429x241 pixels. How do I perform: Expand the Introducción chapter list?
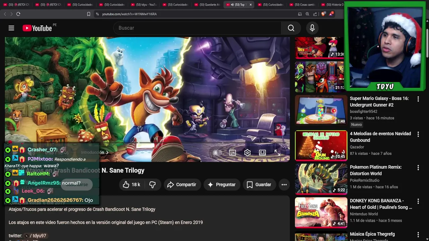click(95, 153)
